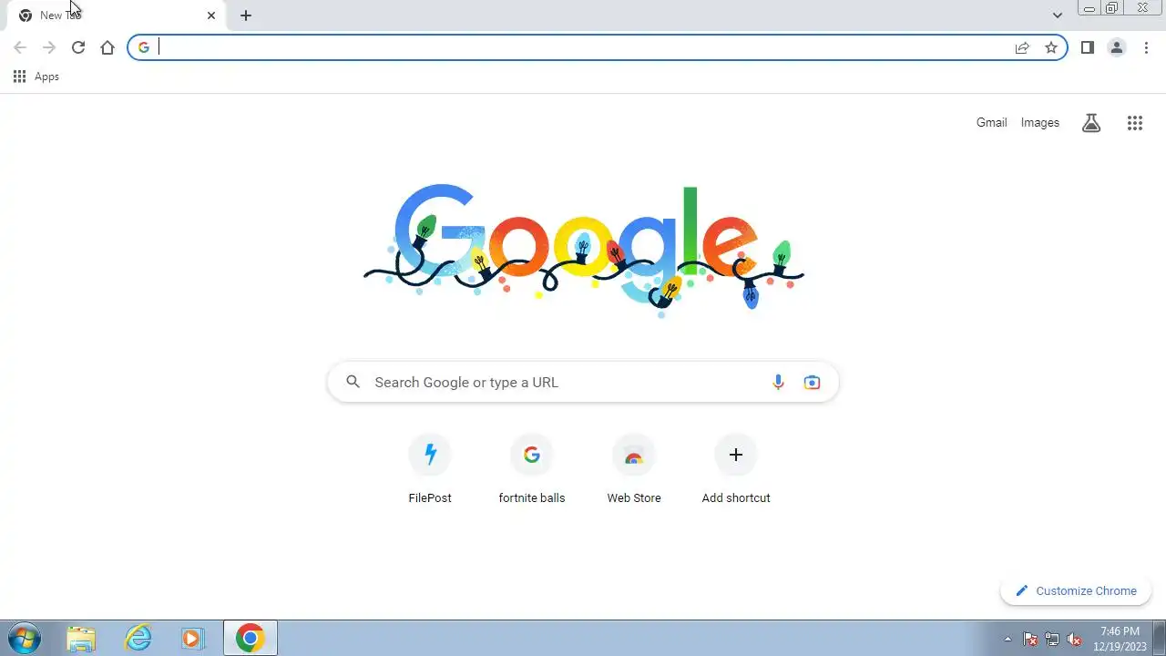Screen dimensions: 1166x656
Task: Open the fortnite balls shortcut
Action: pos(532,469)
